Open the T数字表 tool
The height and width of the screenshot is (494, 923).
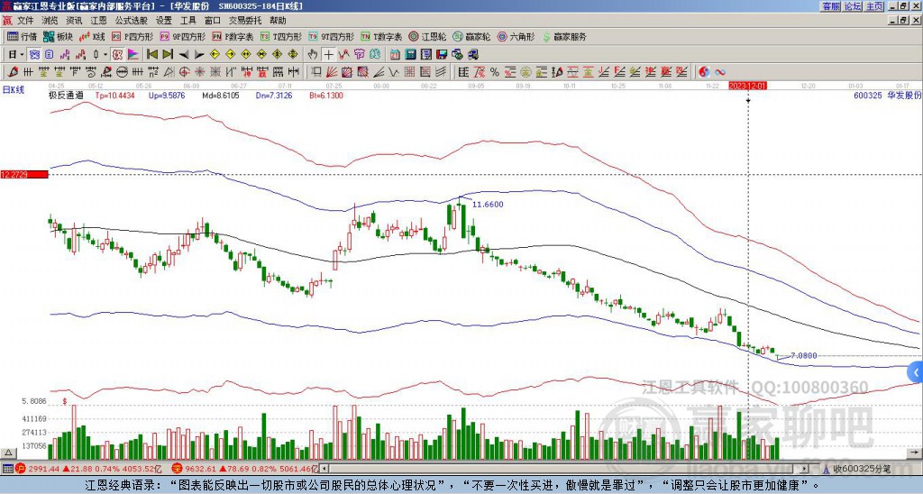click(x=381, y=36)
